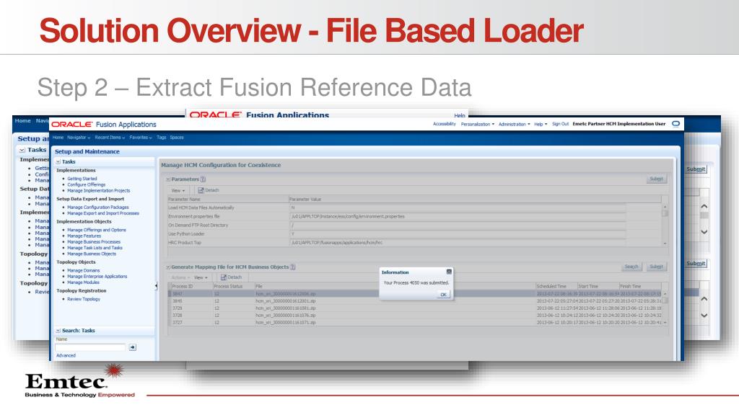The image size is (739, 415).
Task: Open View menu in Generate Mapping File toolbar
Action: (x=201, y=277)
